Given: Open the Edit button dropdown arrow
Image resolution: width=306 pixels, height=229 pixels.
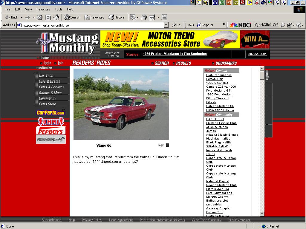Looking at the screenshot, I should tap(158, 18).
